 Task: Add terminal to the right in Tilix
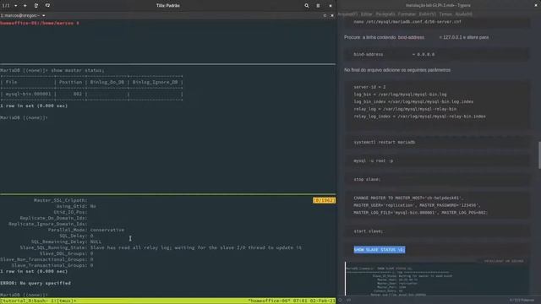36,6
